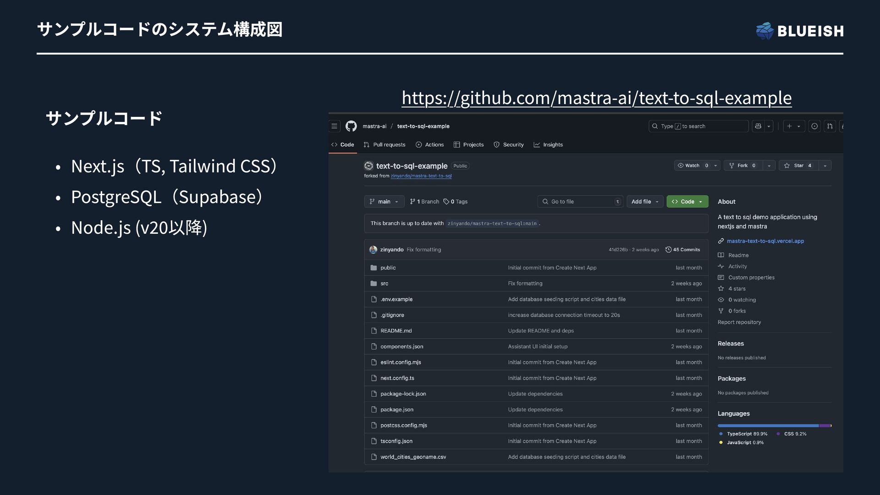The width and height of the screenshot is (880, 495).
Task: Click the GitHub Octocat logo icon
Action: 351,126
